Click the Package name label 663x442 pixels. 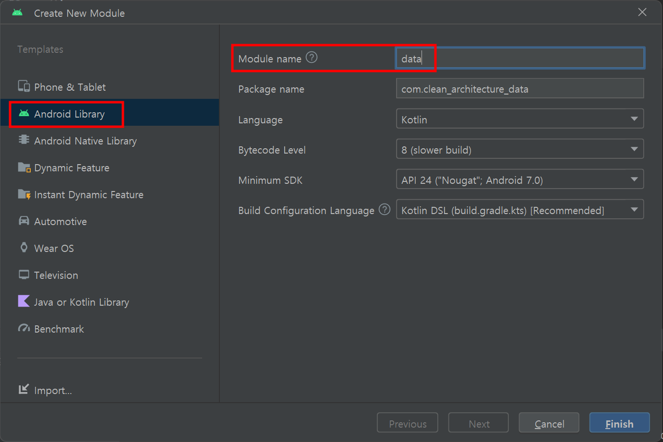tap(271, 89)
